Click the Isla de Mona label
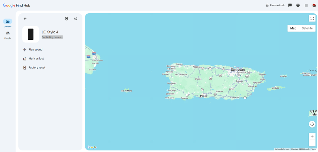The height and width of the screenshot is (152, 318). click(x=126, y=91)
